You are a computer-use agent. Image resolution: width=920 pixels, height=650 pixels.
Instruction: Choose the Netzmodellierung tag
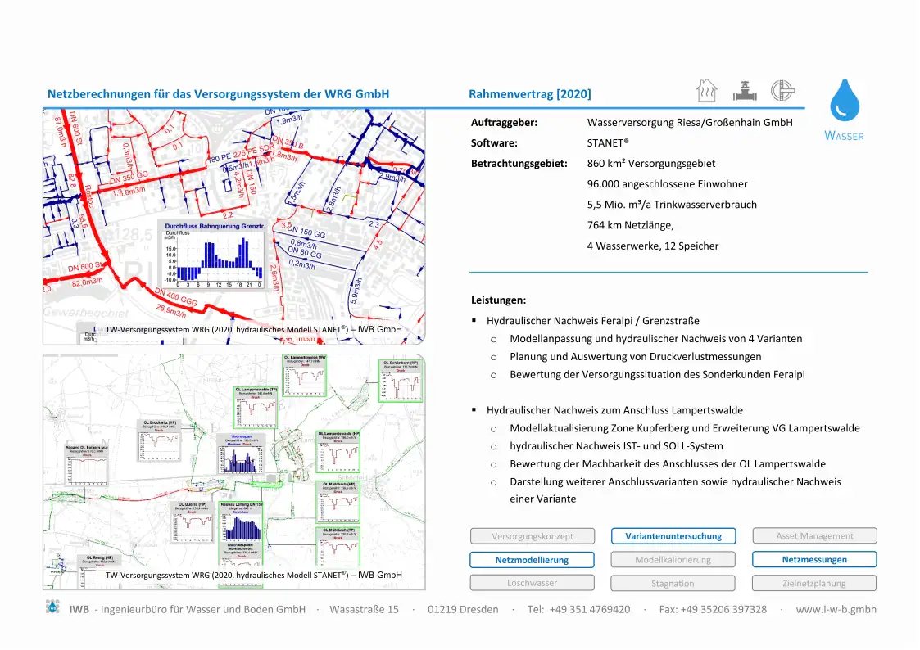tap(533, 560)
